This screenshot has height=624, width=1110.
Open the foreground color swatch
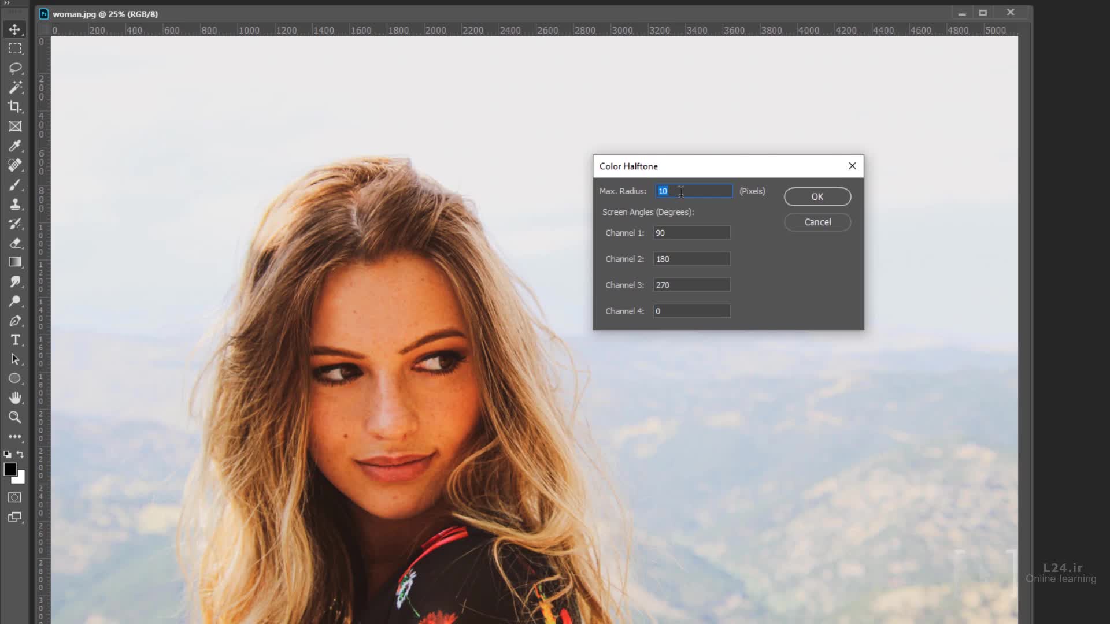(x=10, y=469)
